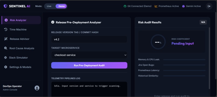
Task: Run Pre-Deployment Audit
Action: (89, 65)
